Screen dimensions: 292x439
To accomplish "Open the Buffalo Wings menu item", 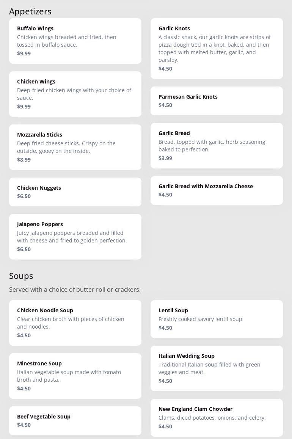I will click(75, 41).
